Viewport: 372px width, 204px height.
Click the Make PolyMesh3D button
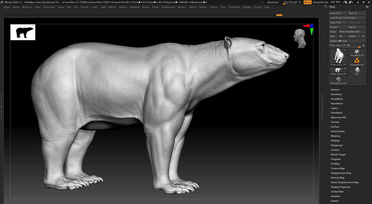point(352,32)
